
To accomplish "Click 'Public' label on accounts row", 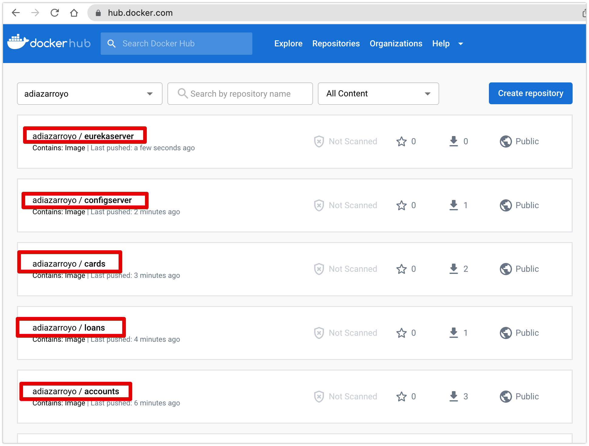I will (527, 397).
